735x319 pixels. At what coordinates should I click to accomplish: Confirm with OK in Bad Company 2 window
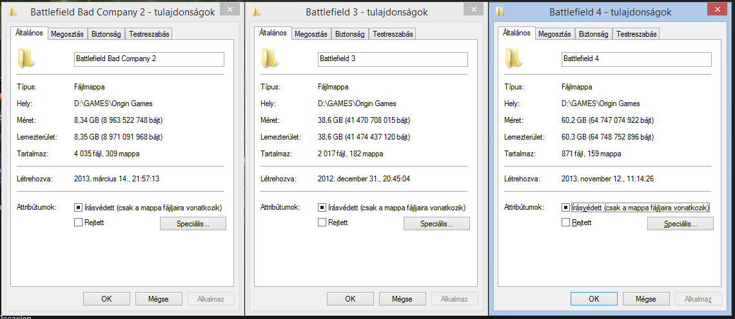[x=106, y=298]
